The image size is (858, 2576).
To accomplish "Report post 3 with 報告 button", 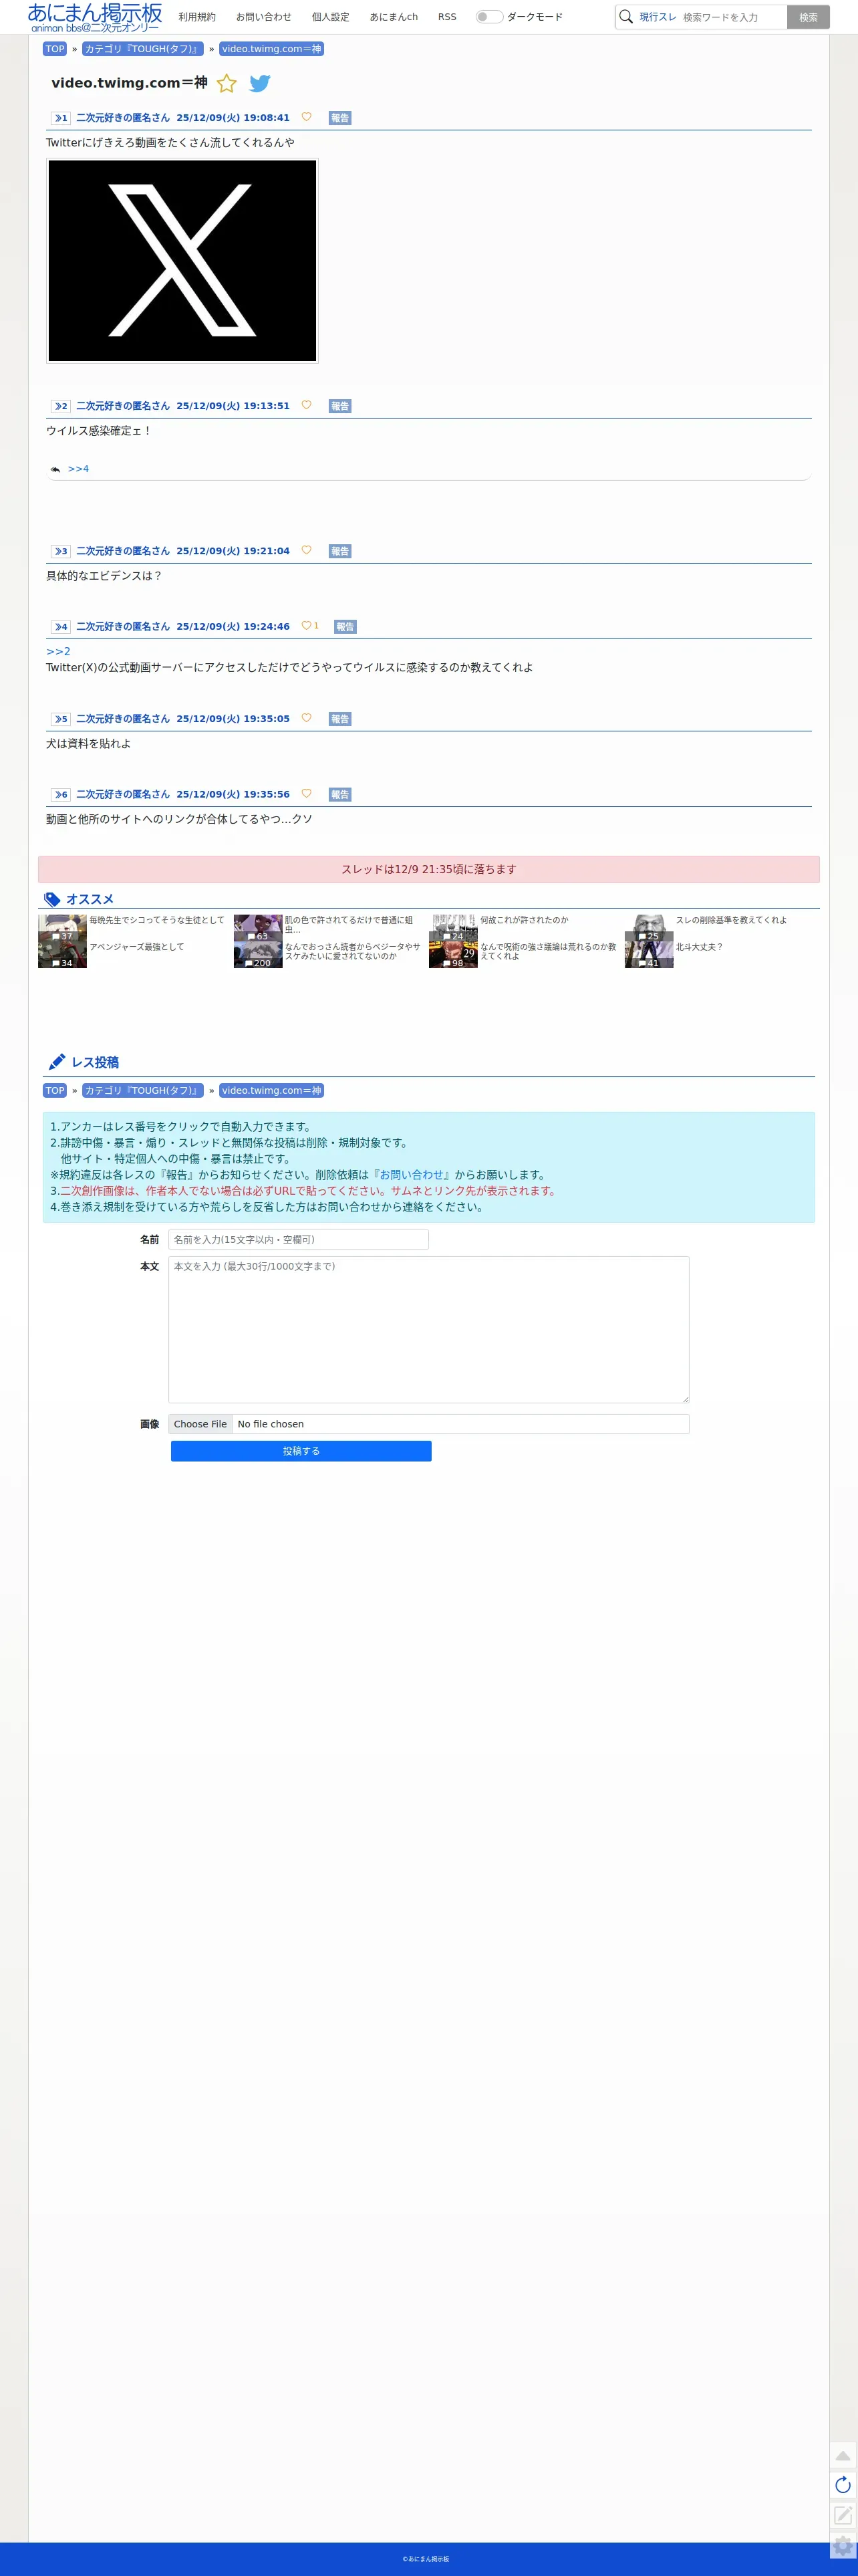I will tap(340, 551).
